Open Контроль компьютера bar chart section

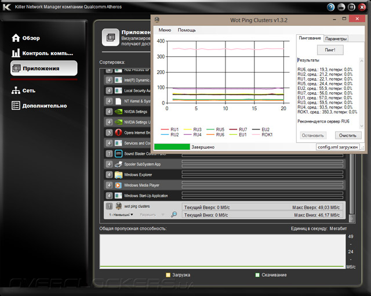(x=42, y=53)
